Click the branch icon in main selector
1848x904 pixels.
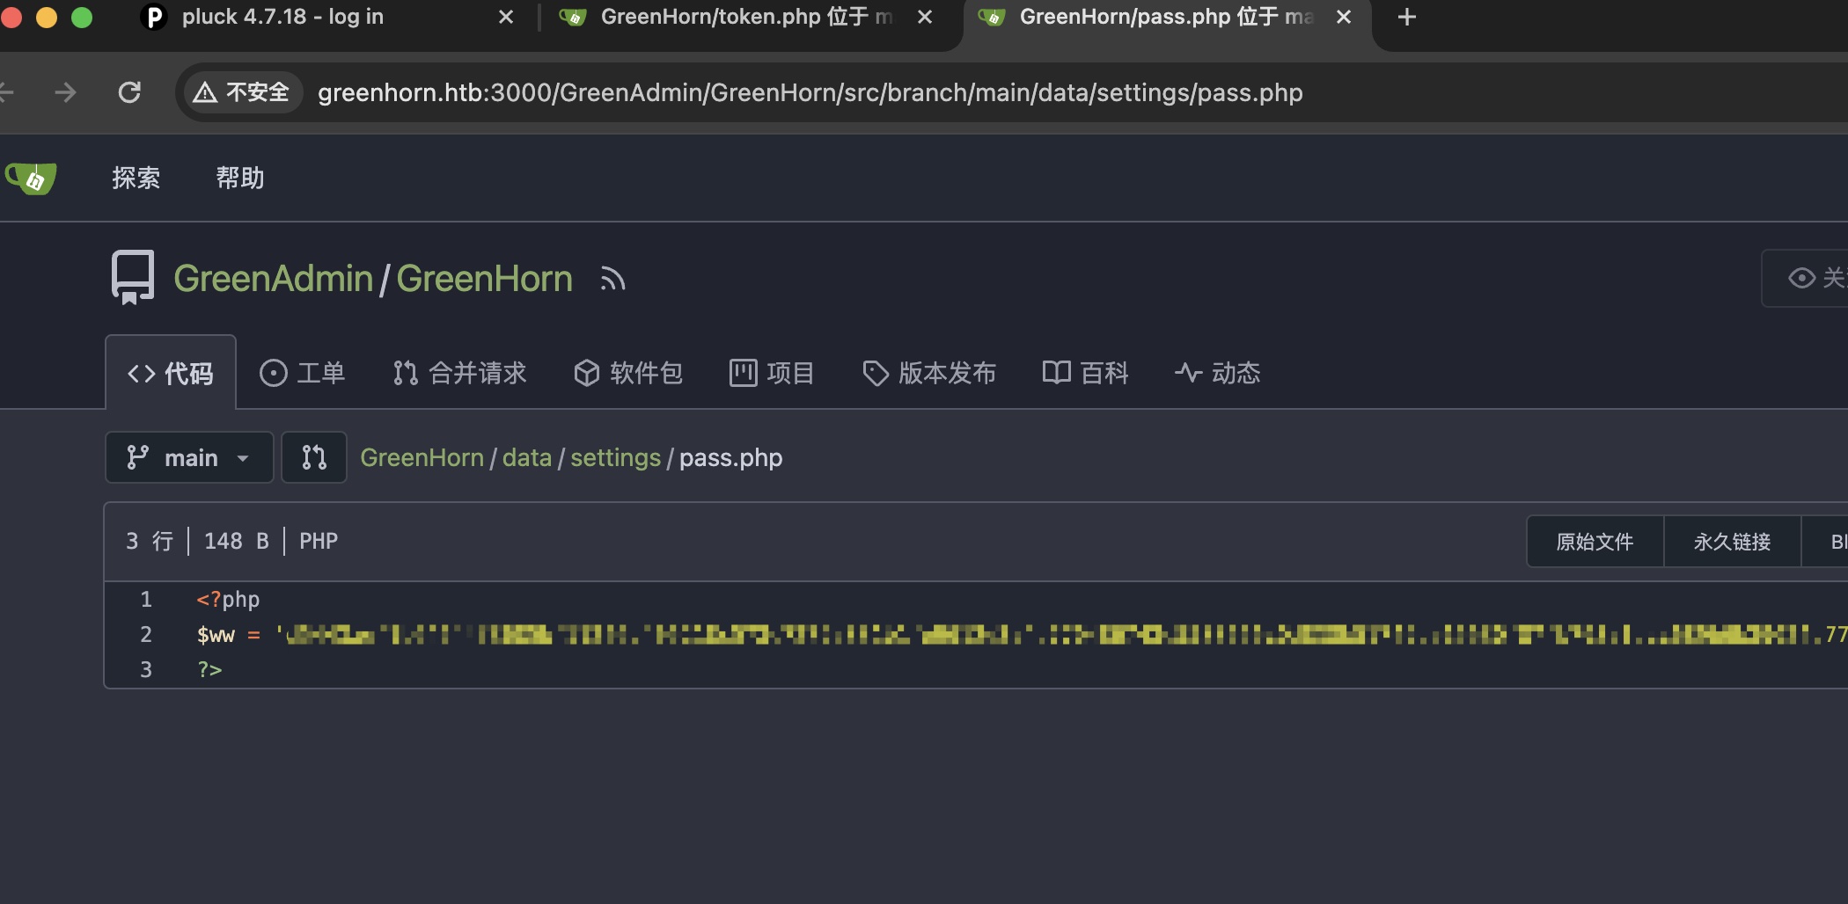pyautogui.click(x=137, y=457)
